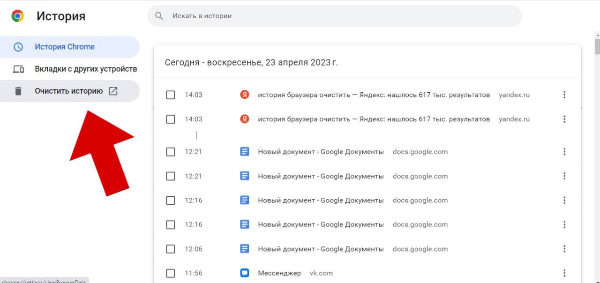
Task: Switch to Вкладки с других устройств
Action: click(x=86, y=69)
